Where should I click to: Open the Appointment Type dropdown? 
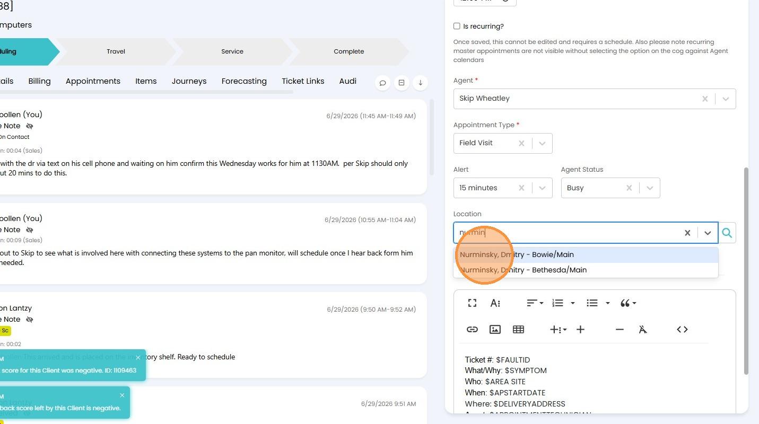point(542,143)
